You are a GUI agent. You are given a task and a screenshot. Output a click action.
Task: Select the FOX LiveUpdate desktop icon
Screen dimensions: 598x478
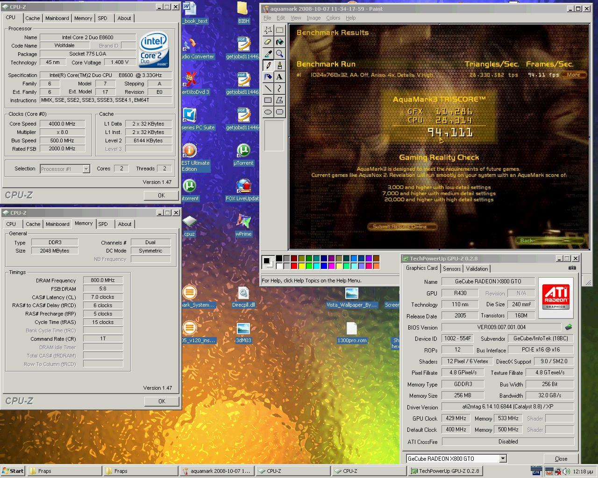click(242, 190)
